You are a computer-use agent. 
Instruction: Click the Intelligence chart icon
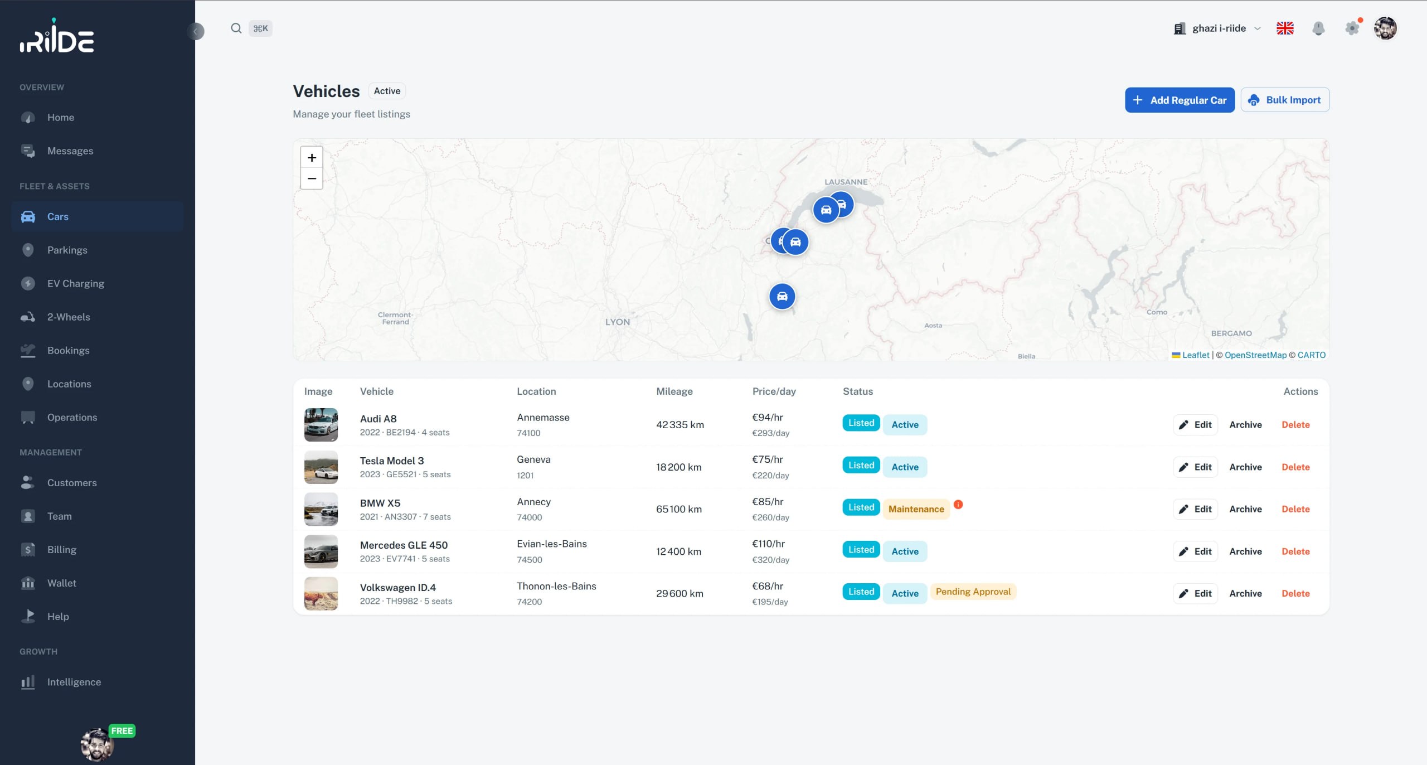click(28, 682)
